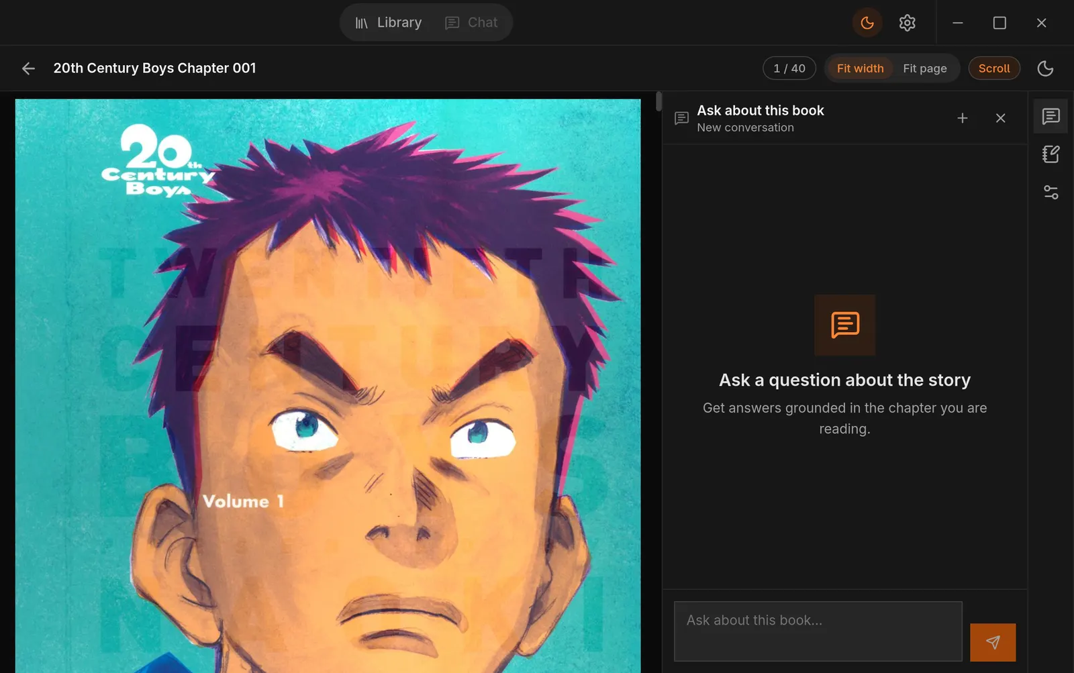Switch to the Chat tab

click(472, 23)
